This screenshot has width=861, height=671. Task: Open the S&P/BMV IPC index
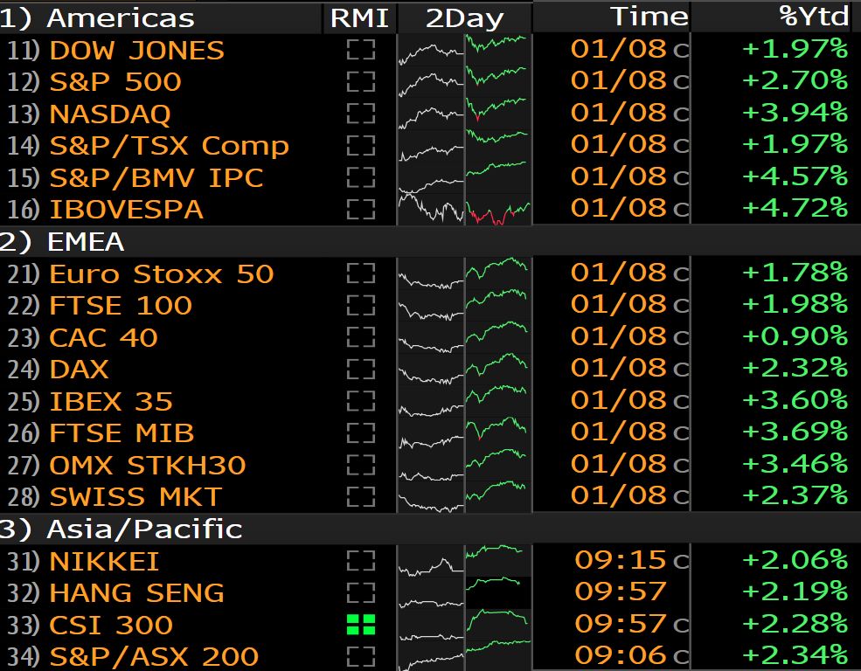click(156, 177)
